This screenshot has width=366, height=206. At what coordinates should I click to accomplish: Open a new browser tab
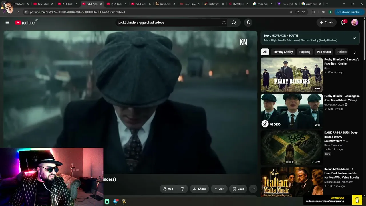click(327, 4)
